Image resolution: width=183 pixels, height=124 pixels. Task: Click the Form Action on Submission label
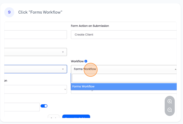(x=90, y=26)
